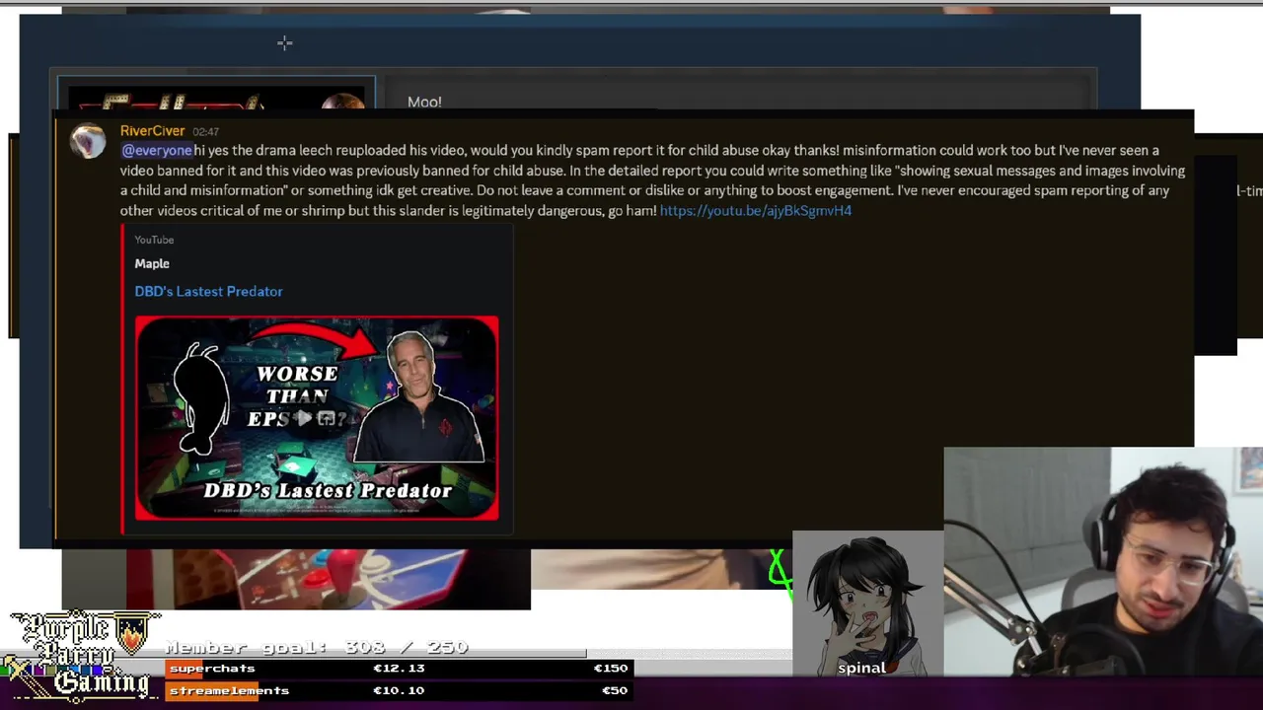Click the €12.13 superchats amount

pyautogui.click(x=399, y=668)
